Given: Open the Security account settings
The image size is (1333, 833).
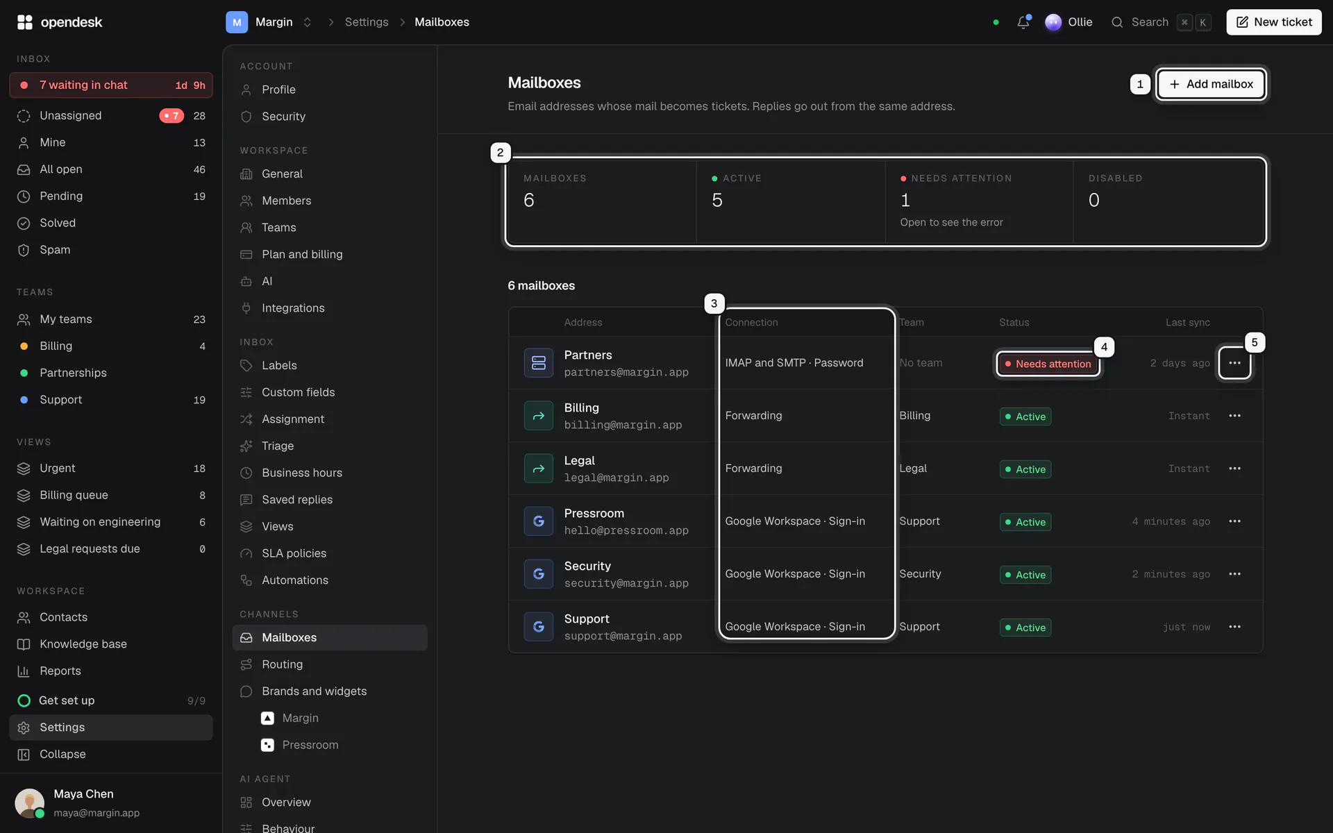Looking at the screenshot, I should [330, 117].
